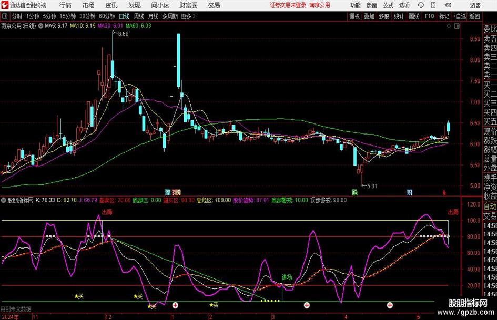Image resolution: width=497 pixels, height=320 pixels.
Task: Switch to the 周线 weekly period
Action: pyautogui.click(x=139, y=16)
